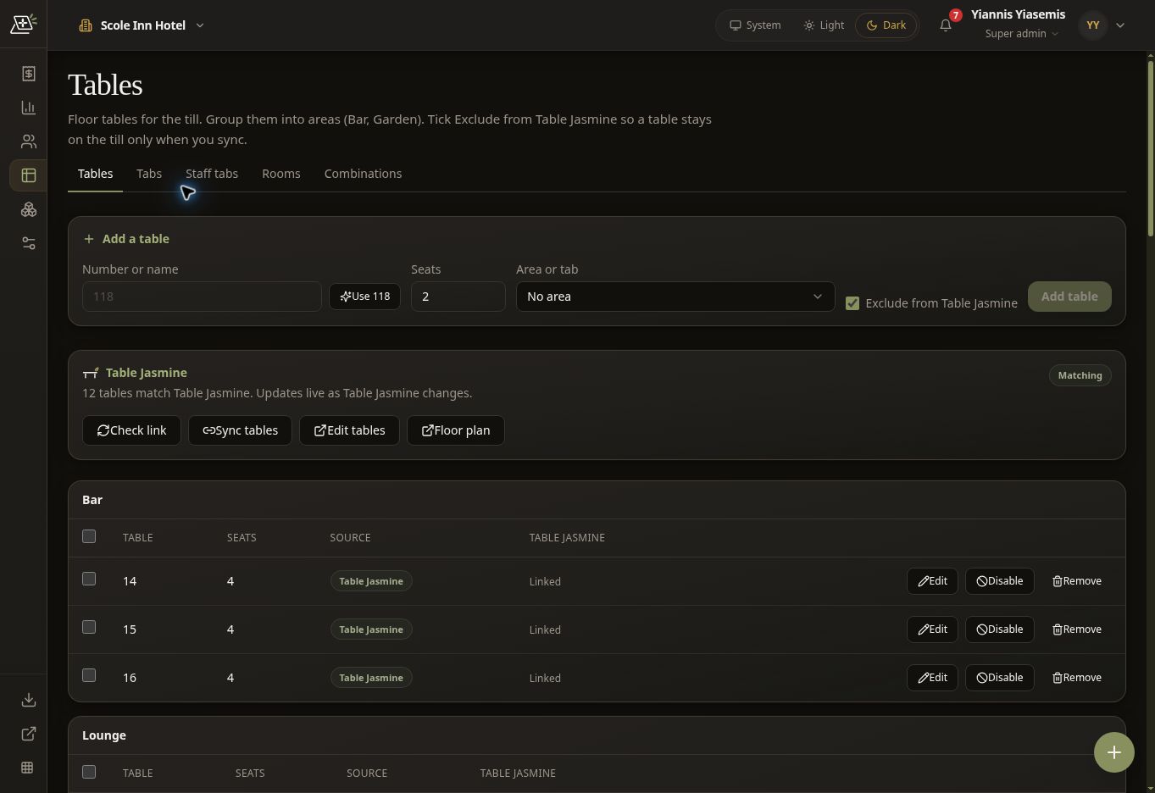This screenshot has width=1155, height=793.
Task: Select the Light theme option
Action: (824, 25)
